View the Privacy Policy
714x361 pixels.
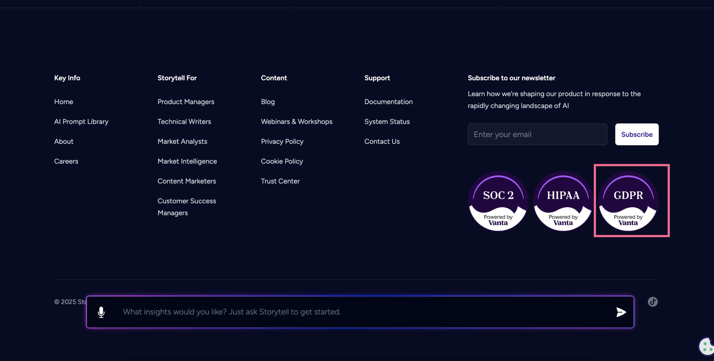(282, 141)
